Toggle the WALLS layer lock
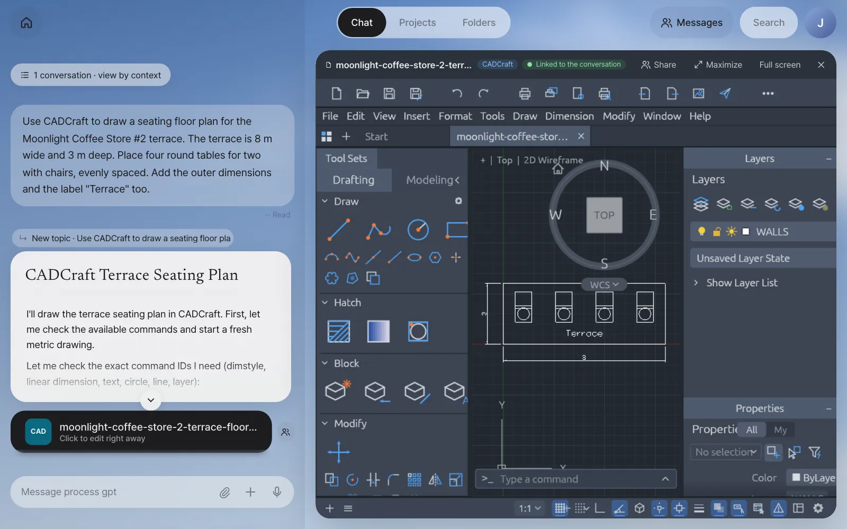 [x=717, y=232]
